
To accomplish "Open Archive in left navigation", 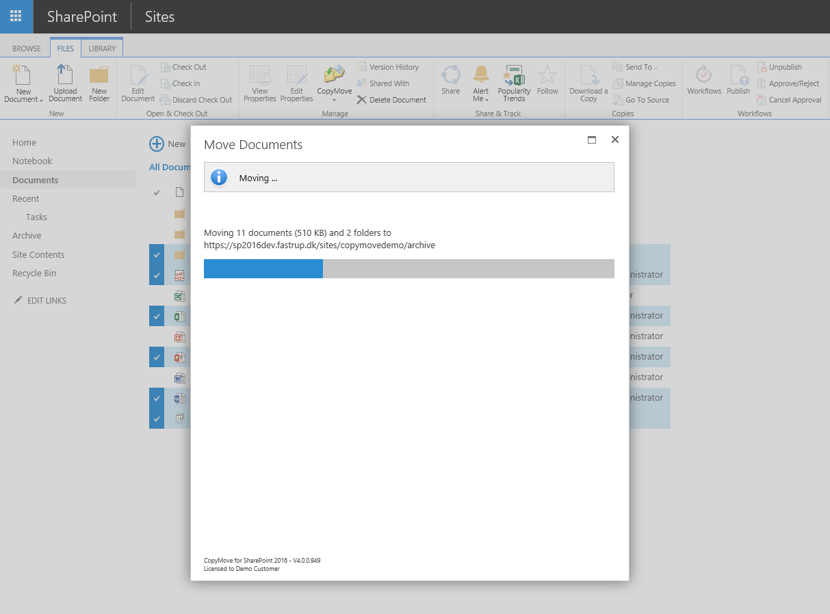I will 27,236.
